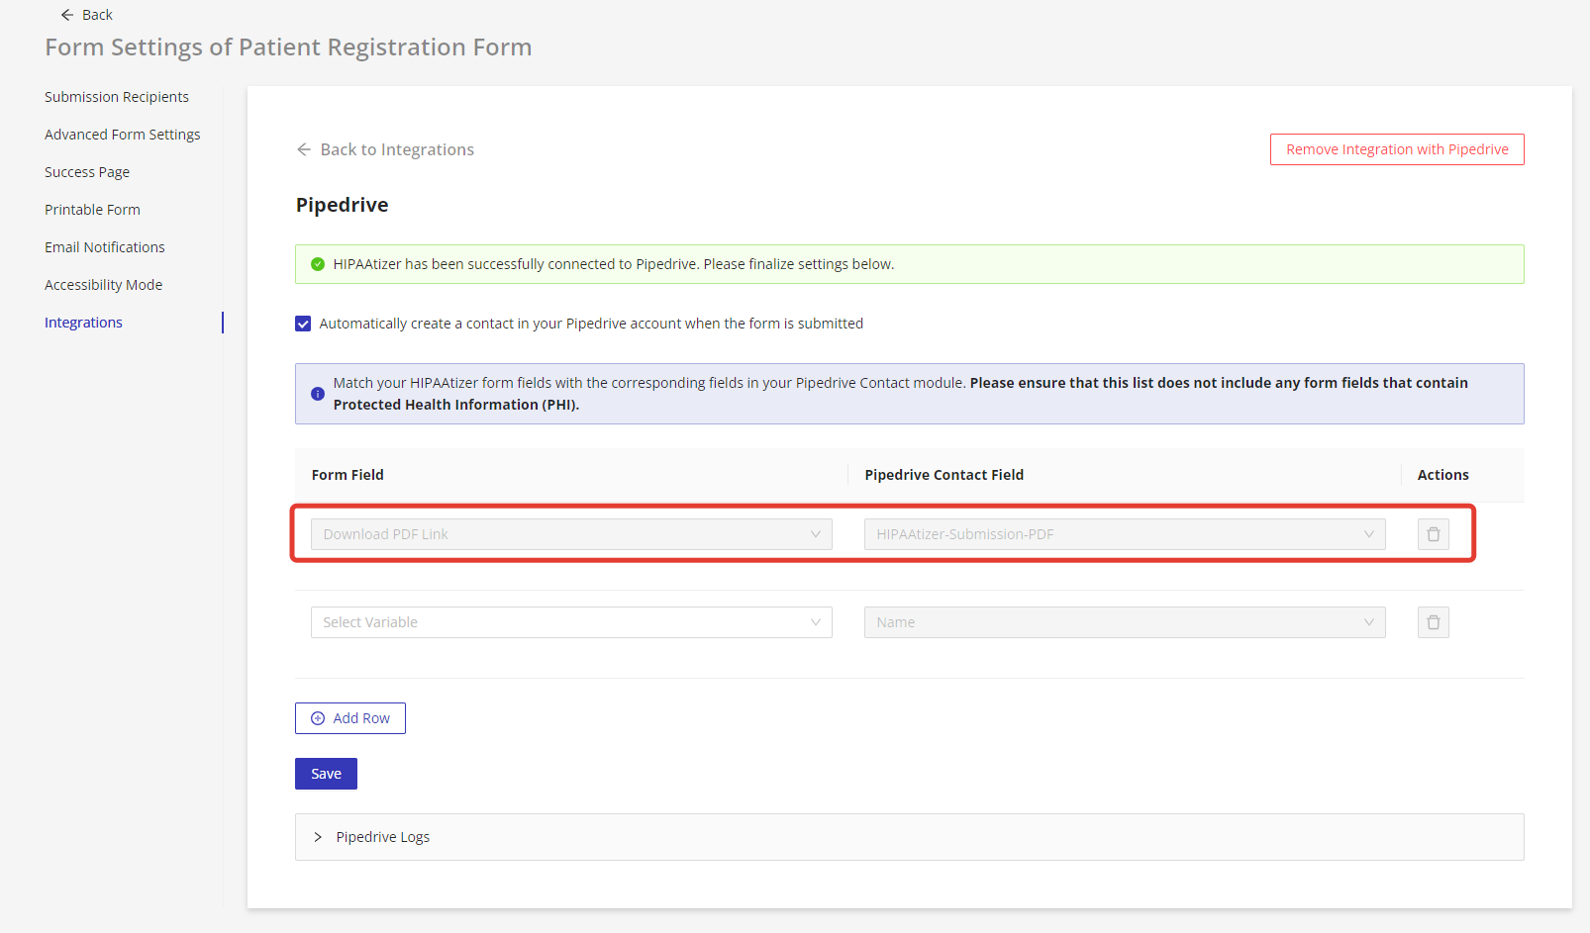Click the Pipedrive heading
The image size is (1590, 933).
point(342,205)
